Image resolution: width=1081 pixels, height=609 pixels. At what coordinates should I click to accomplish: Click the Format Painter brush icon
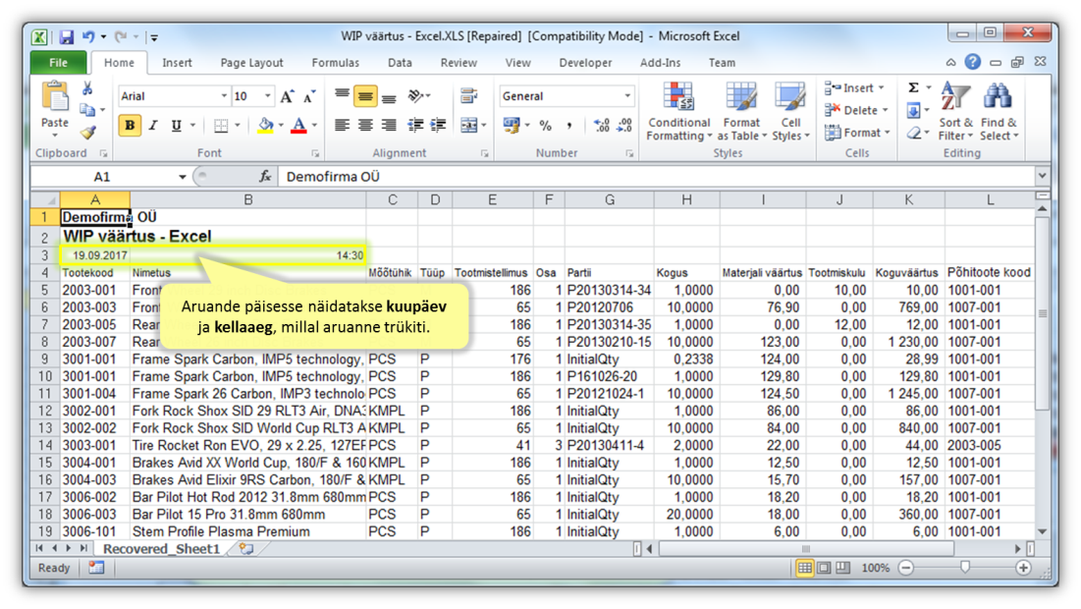click(88, 133)
